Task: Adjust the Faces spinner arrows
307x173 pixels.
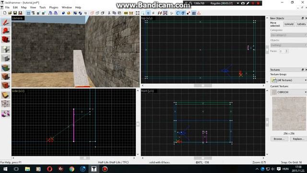Action: pyautogui.click(x=286, y=51)
